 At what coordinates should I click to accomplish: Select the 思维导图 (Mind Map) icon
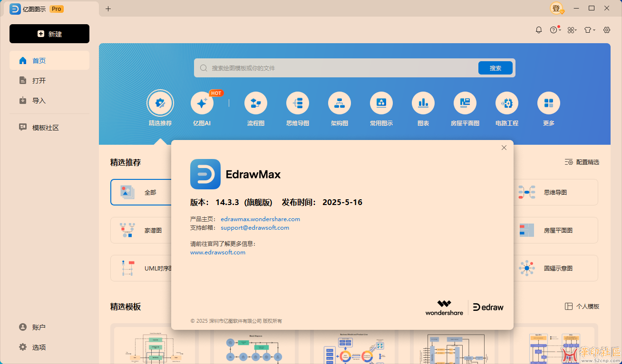point(297,103)
